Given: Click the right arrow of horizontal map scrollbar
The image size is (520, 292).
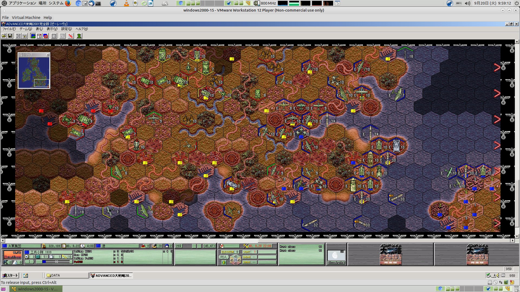Looking at the screenshot, I should click(x=512, y=240).
